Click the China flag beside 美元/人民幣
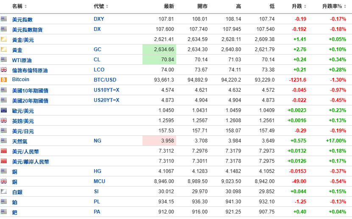 tap(4, 151)
